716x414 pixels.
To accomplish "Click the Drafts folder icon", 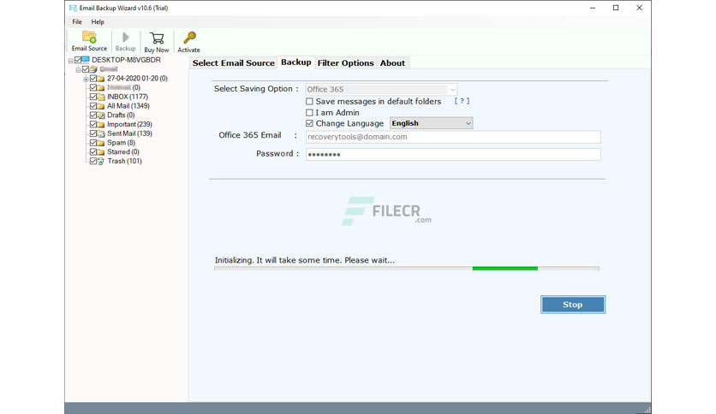I will coord(100,115).
